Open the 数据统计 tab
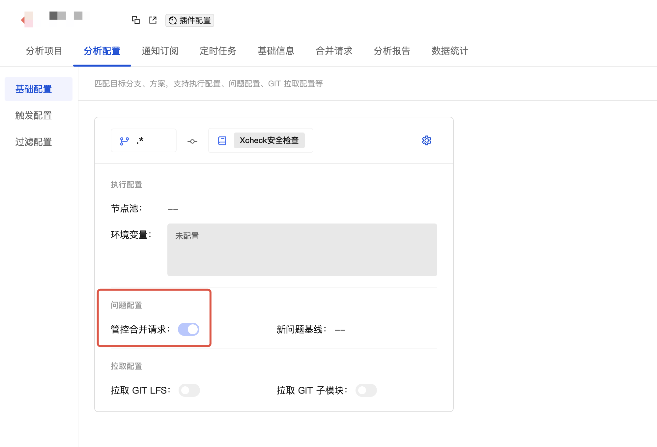 pos(450,51)
